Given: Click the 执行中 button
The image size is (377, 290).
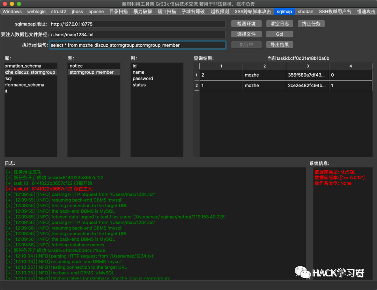Looking at the screenshot, I should [246, 45].
